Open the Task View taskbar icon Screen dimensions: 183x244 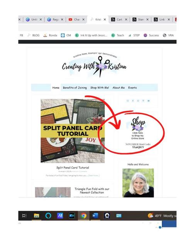24,216
